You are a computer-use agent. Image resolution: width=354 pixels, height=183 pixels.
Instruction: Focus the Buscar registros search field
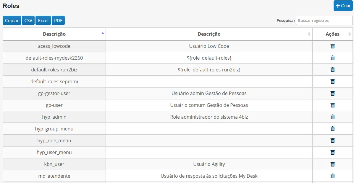click(x=324, y=20)
